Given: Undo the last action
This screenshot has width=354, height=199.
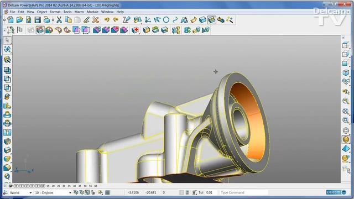Looking at the screenshot, I should [107, 20].
